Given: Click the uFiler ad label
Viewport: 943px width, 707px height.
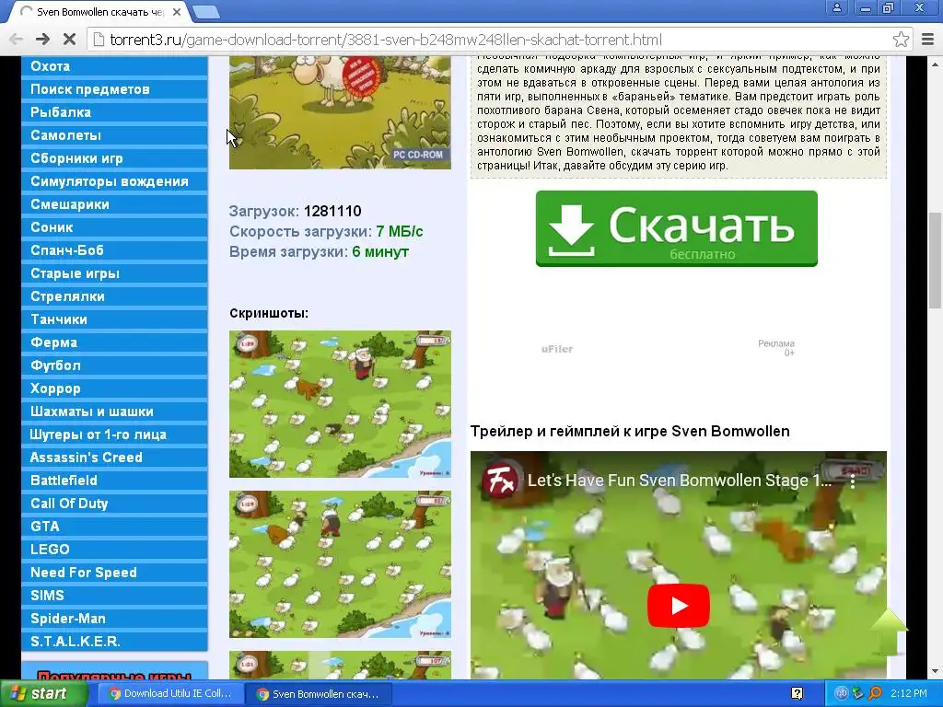Looking at the screenshot, I should click(x=557, y=349).
